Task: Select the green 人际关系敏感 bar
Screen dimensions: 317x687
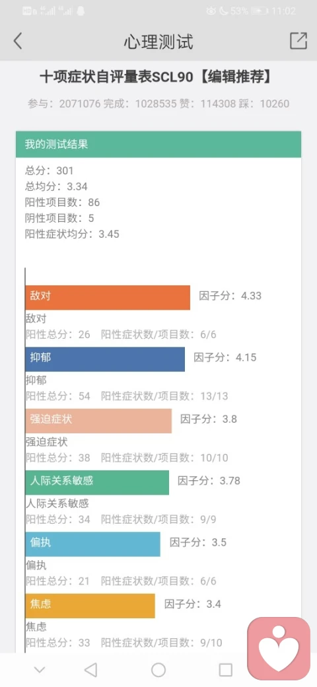Action: (97, 483)
